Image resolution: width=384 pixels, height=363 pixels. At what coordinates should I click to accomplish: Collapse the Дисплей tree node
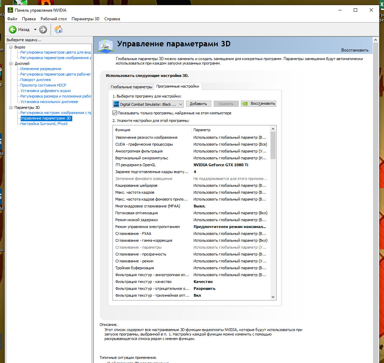pos(11,64)
